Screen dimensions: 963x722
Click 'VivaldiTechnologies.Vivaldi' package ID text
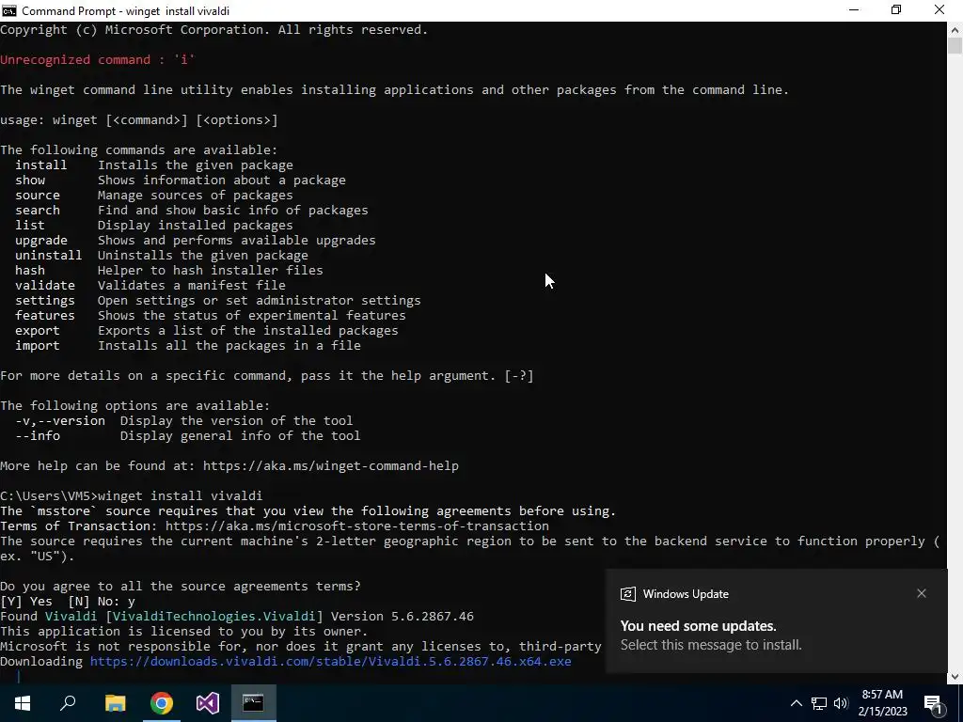(214, 617)
